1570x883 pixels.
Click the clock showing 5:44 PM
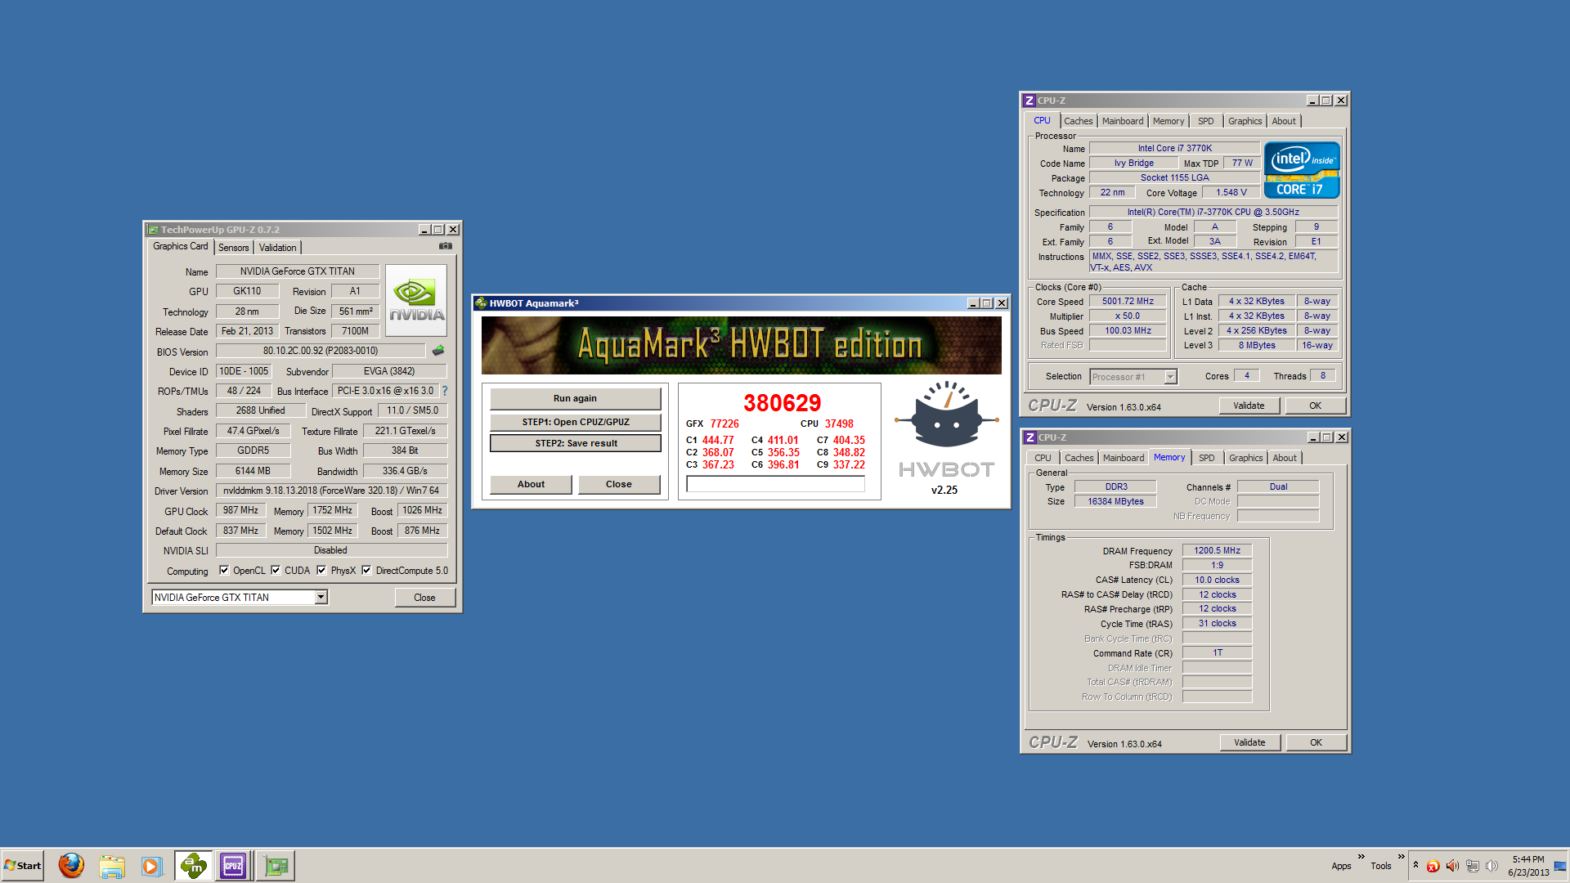[x=1528, y=859]
